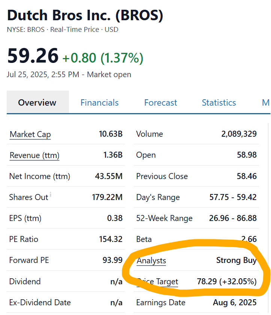This screenshot has width=271, height=315.
Task: Select the Open label
Action: pos(146,155)
